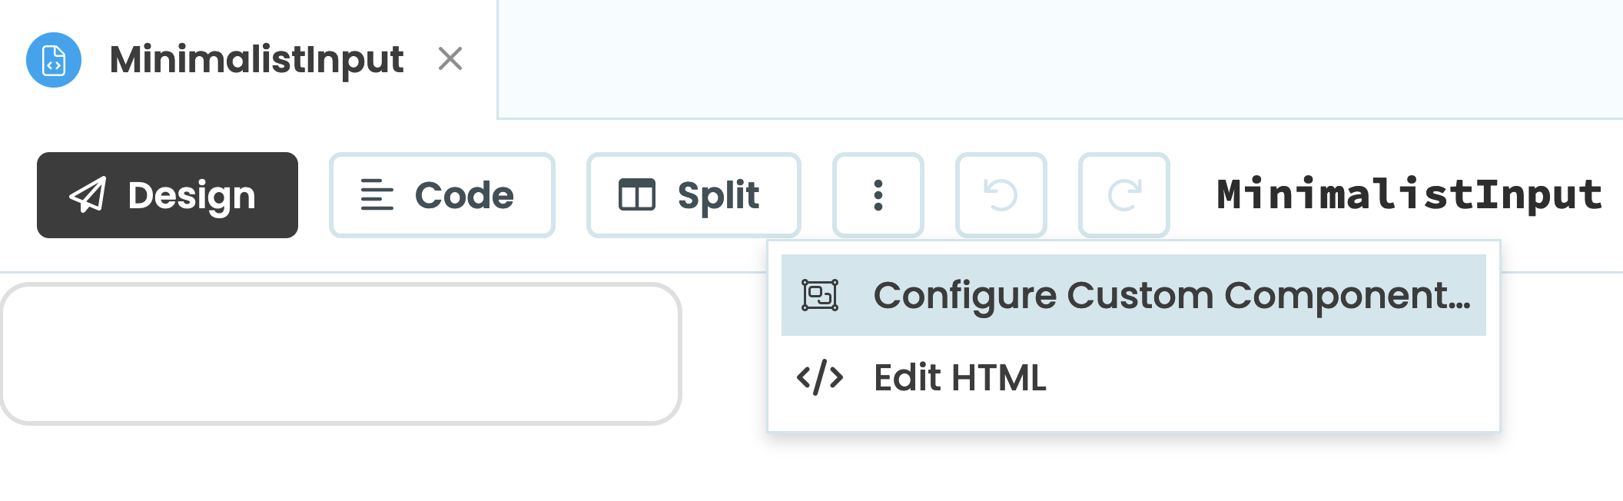1623x501 pixels.
Task: Click the redo arrow icon
Action: [x=1123, y=194]
